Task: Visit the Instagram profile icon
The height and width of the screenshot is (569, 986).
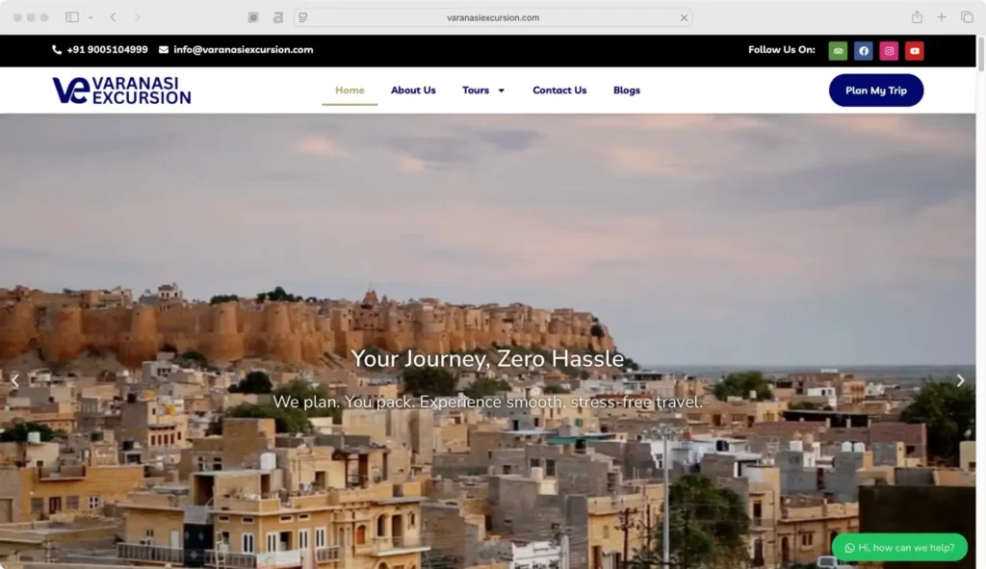Action: tap(889, 50)
